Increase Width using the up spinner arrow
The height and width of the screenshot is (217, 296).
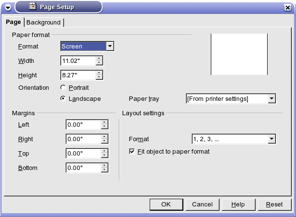click(99, 59)
